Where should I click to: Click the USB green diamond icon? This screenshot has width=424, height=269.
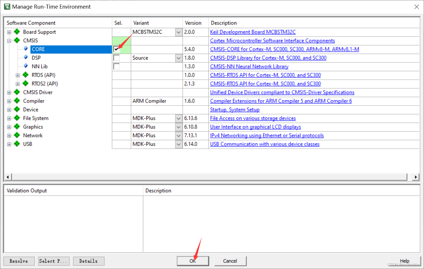tap(17, 144)
